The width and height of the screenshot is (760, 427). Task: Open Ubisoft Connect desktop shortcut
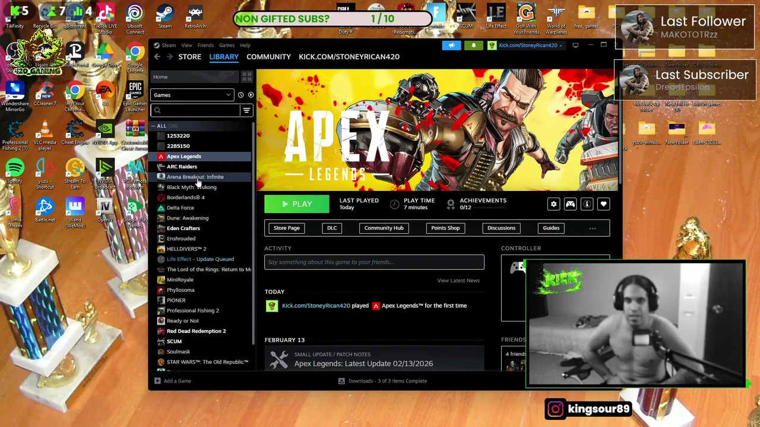point(135,19)
